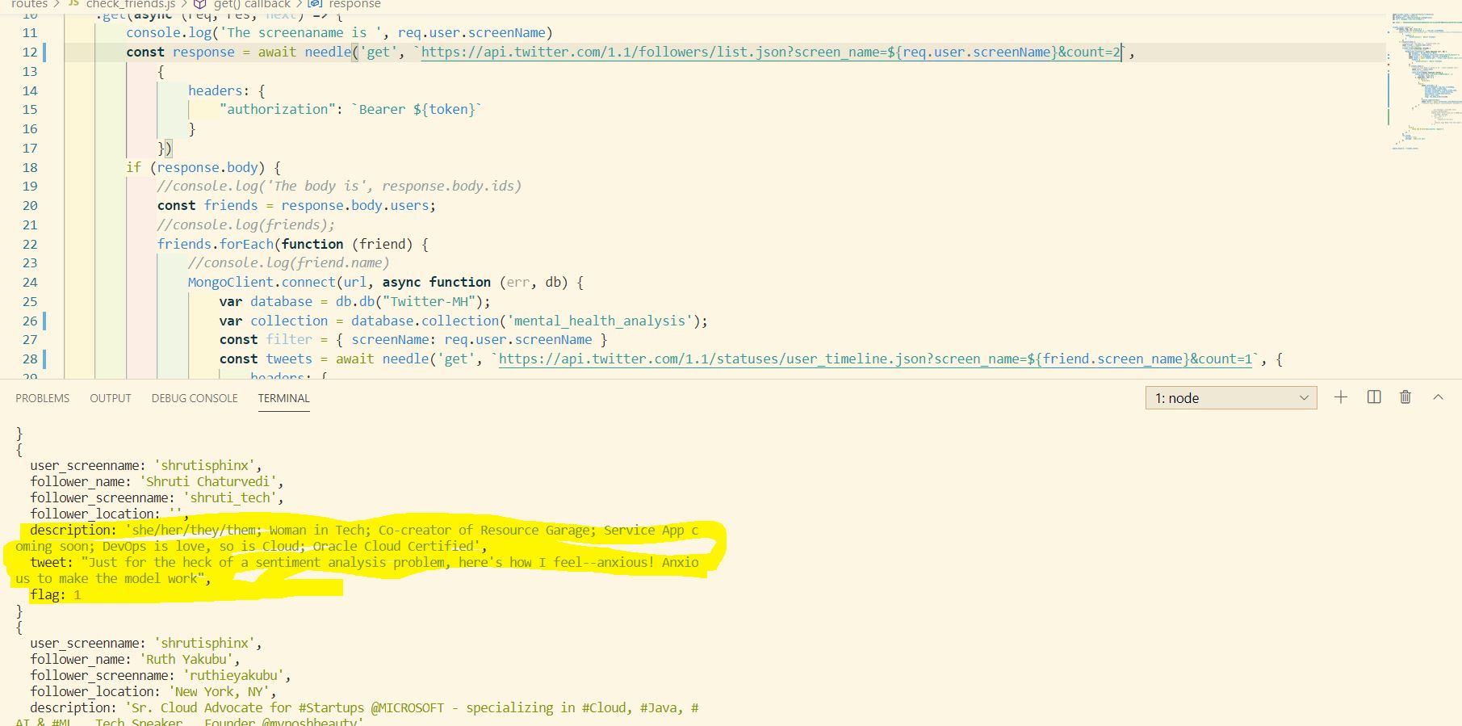Viewport: 1462px width, 726px height.
Task: Open the followers/list.json API URL on line 12
Action: coord(771,52)
